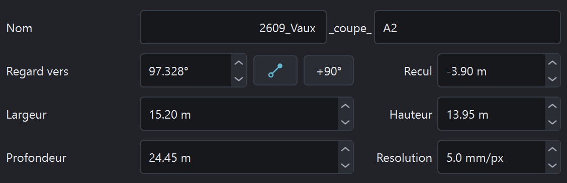Decrease the Resolution value

[552, 165]
